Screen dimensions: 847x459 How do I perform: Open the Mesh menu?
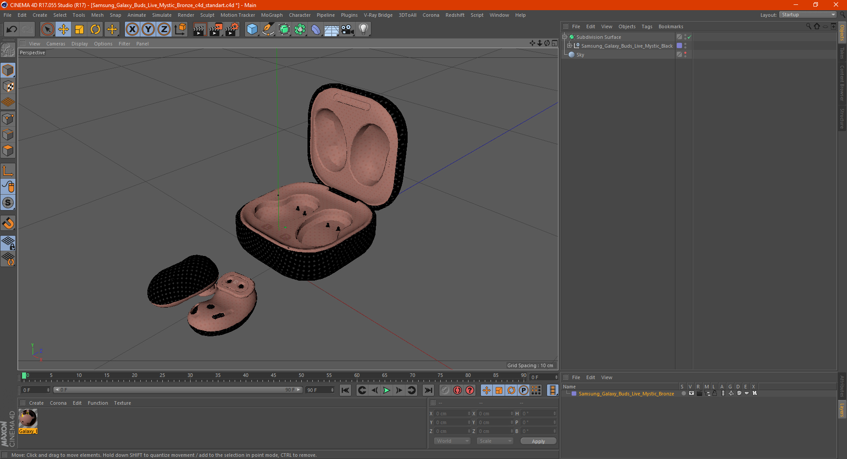(x=97, y=15)
